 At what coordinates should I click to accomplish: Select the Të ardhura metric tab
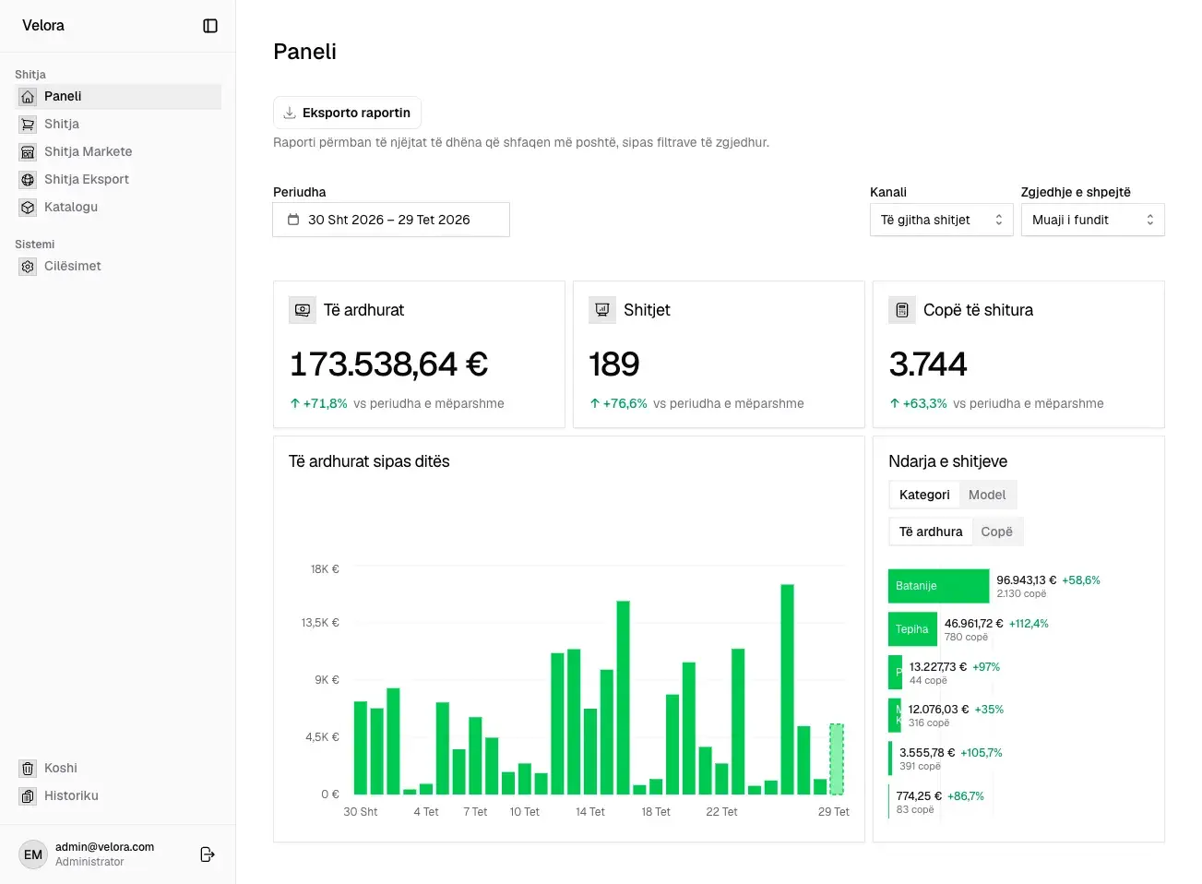pyautogui.click(x=931, y=532)
